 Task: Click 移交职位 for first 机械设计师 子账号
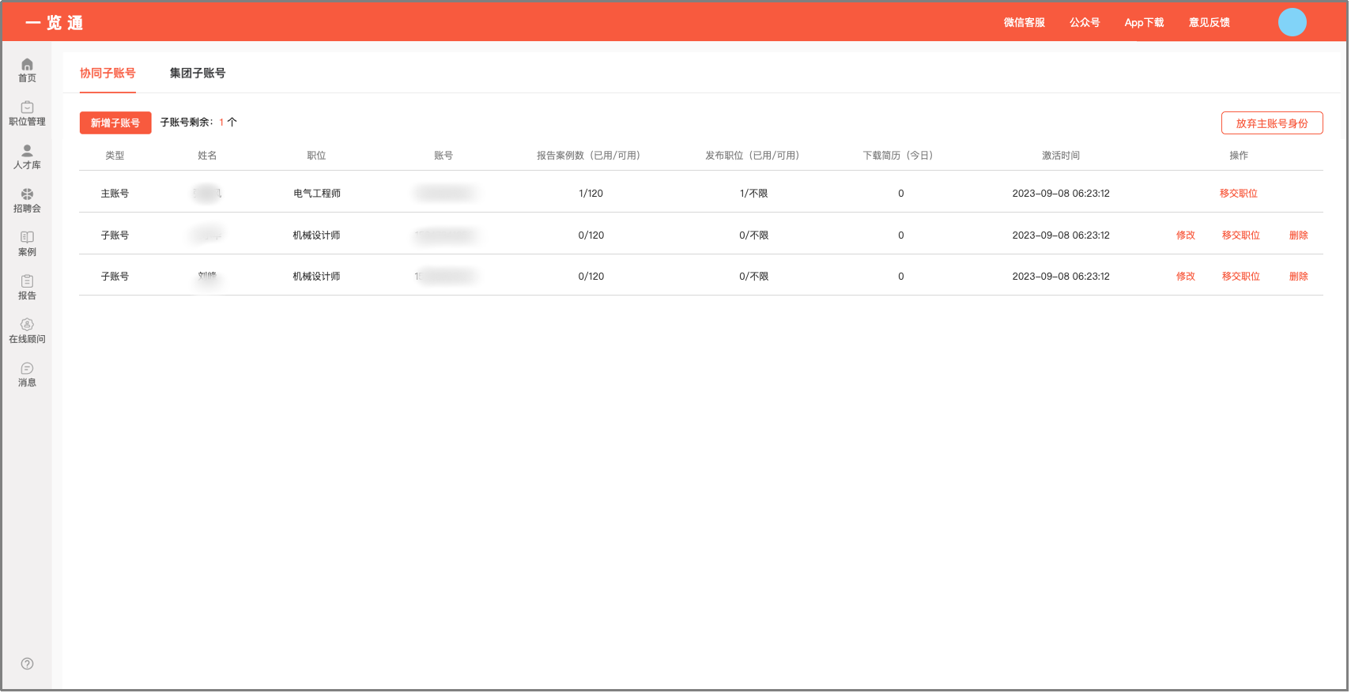(1241, 235)
